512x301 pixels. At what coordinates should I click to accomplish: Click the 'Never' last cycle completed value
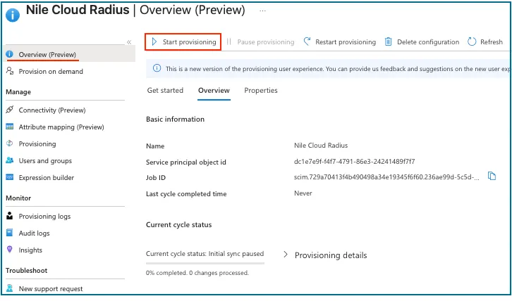coord(303,193)
